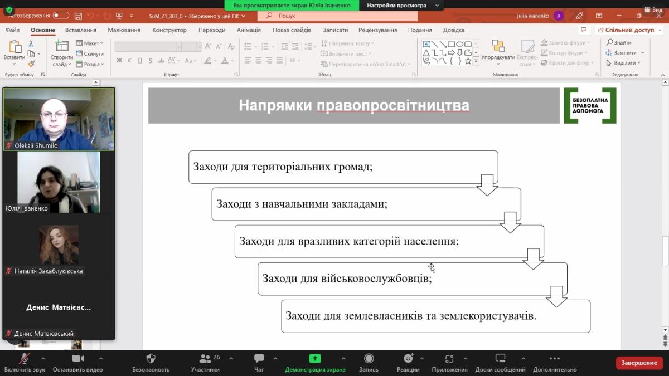Open the Анімація ribbon tab
Image resolution: width=669 pixels, height=376 pixels.
tap(249, 30)
